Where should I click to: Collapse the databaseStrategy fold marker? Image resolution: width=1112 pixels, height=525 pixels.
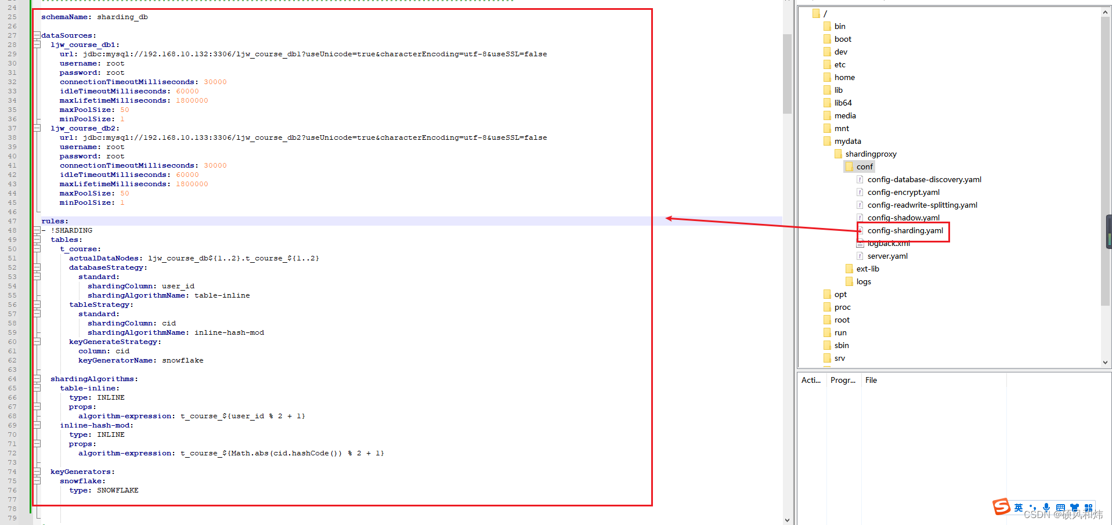37,267
